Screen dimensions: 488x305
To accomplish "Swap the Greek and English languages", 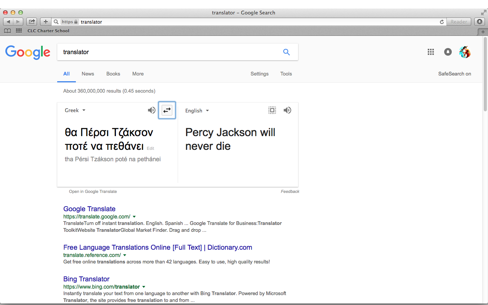I will point(167,110).
